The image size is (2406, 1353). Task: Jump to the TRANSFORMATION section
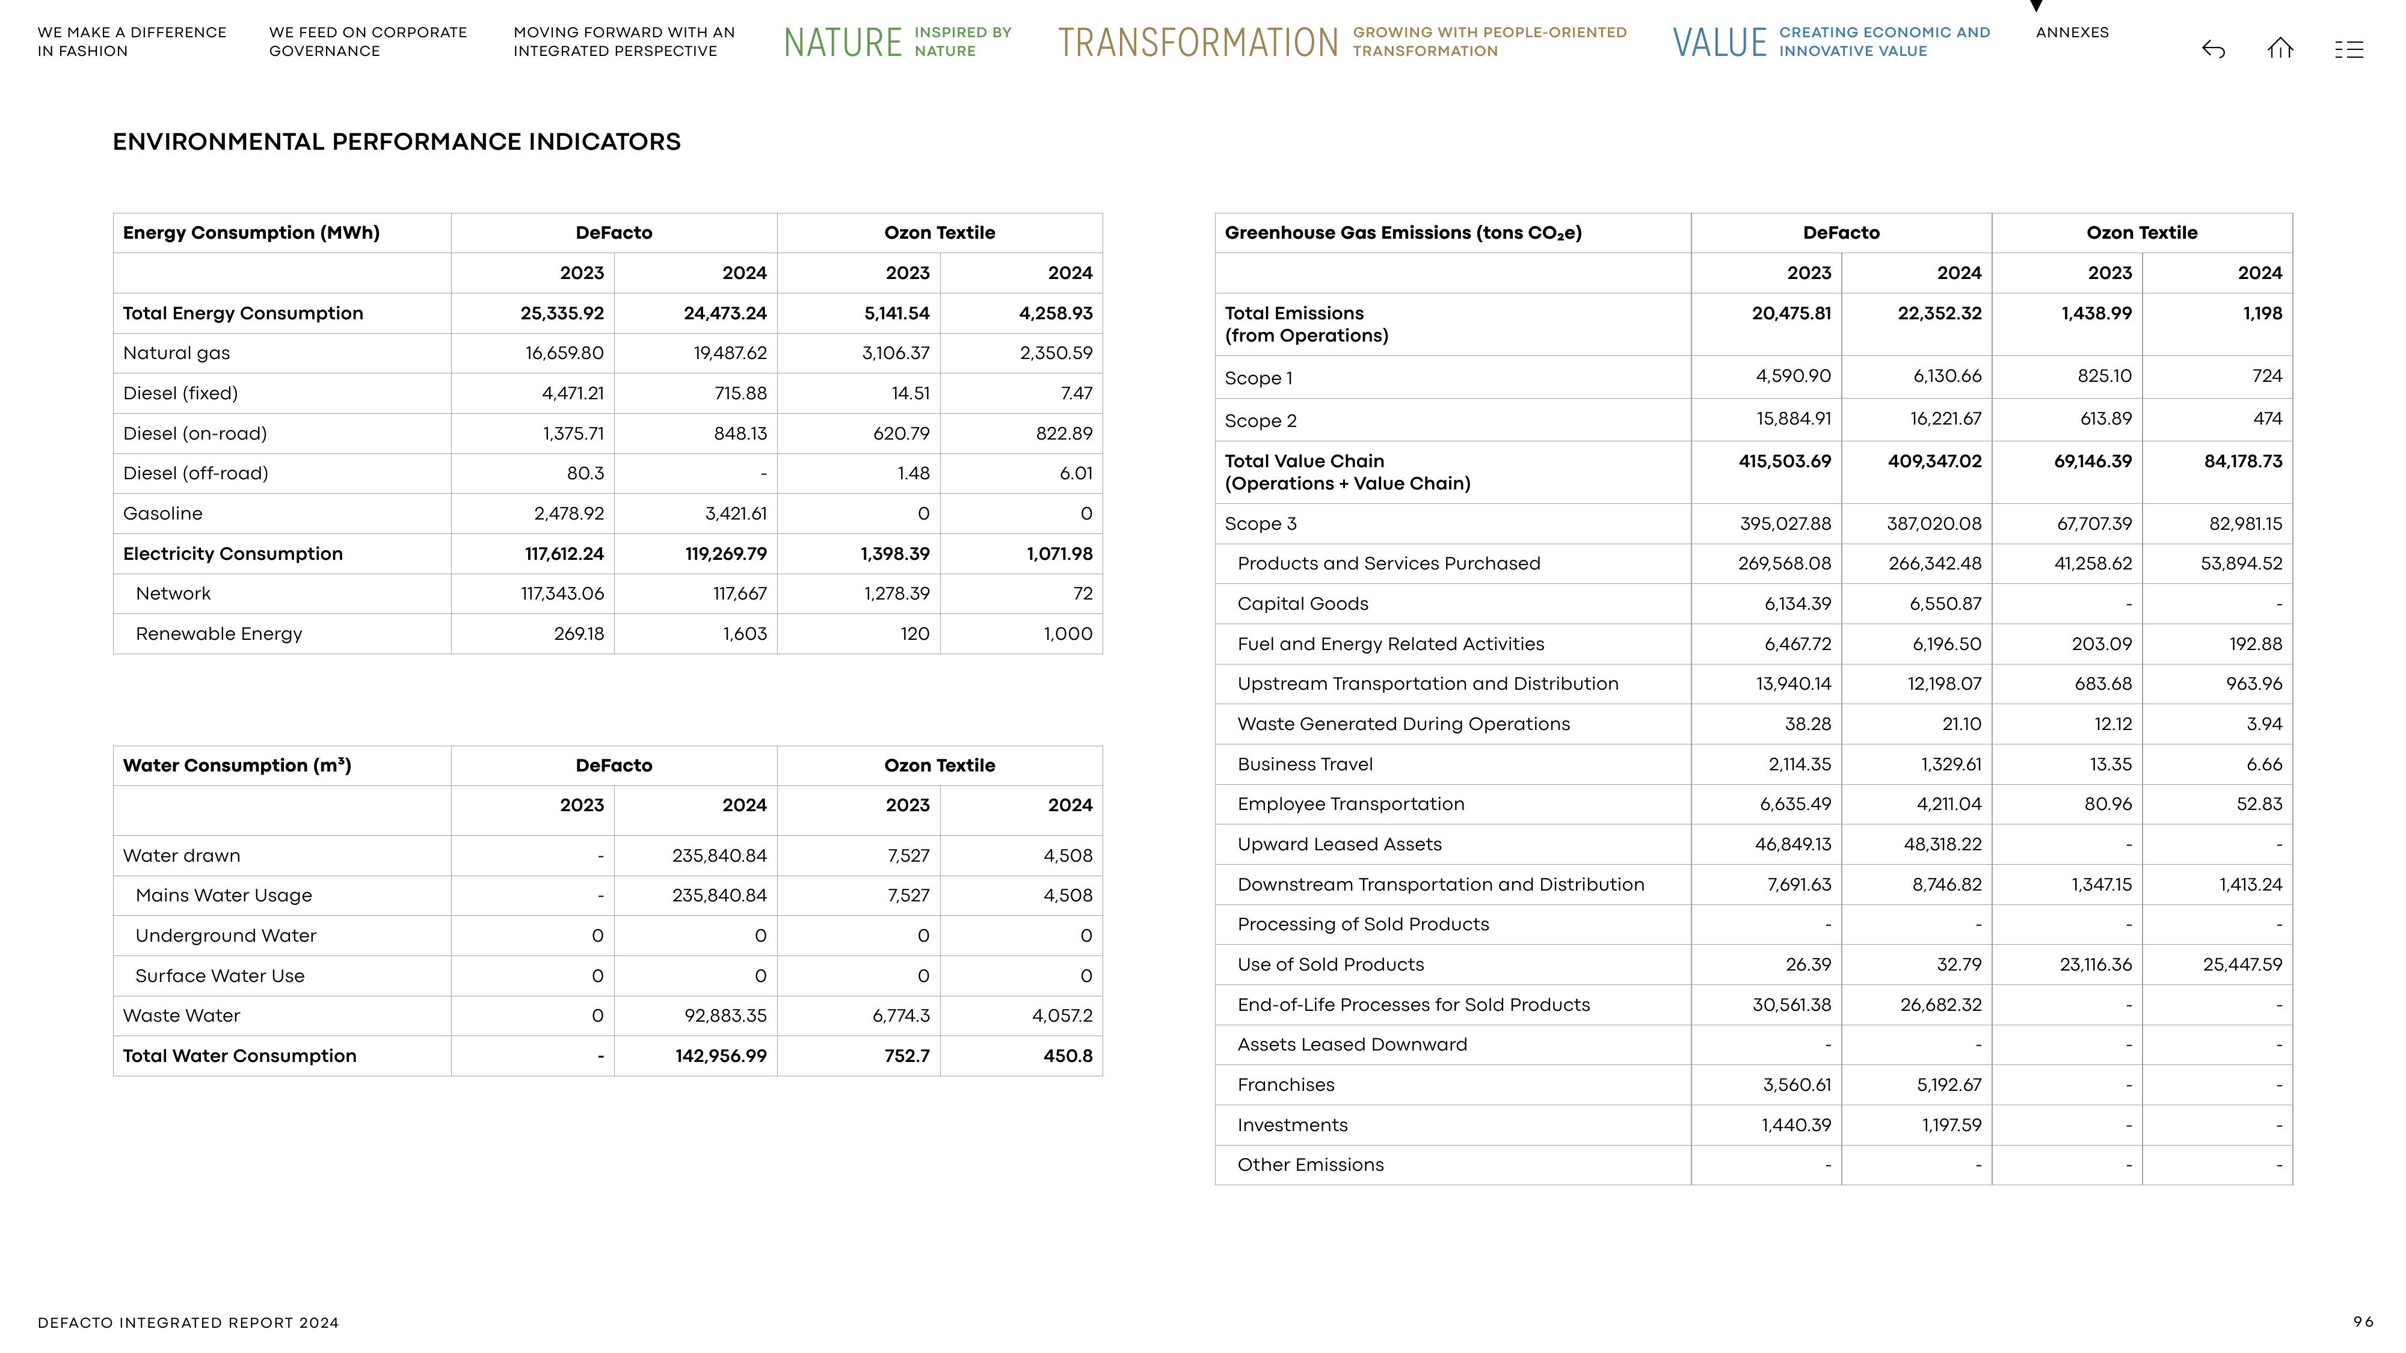coord(1342,42)
